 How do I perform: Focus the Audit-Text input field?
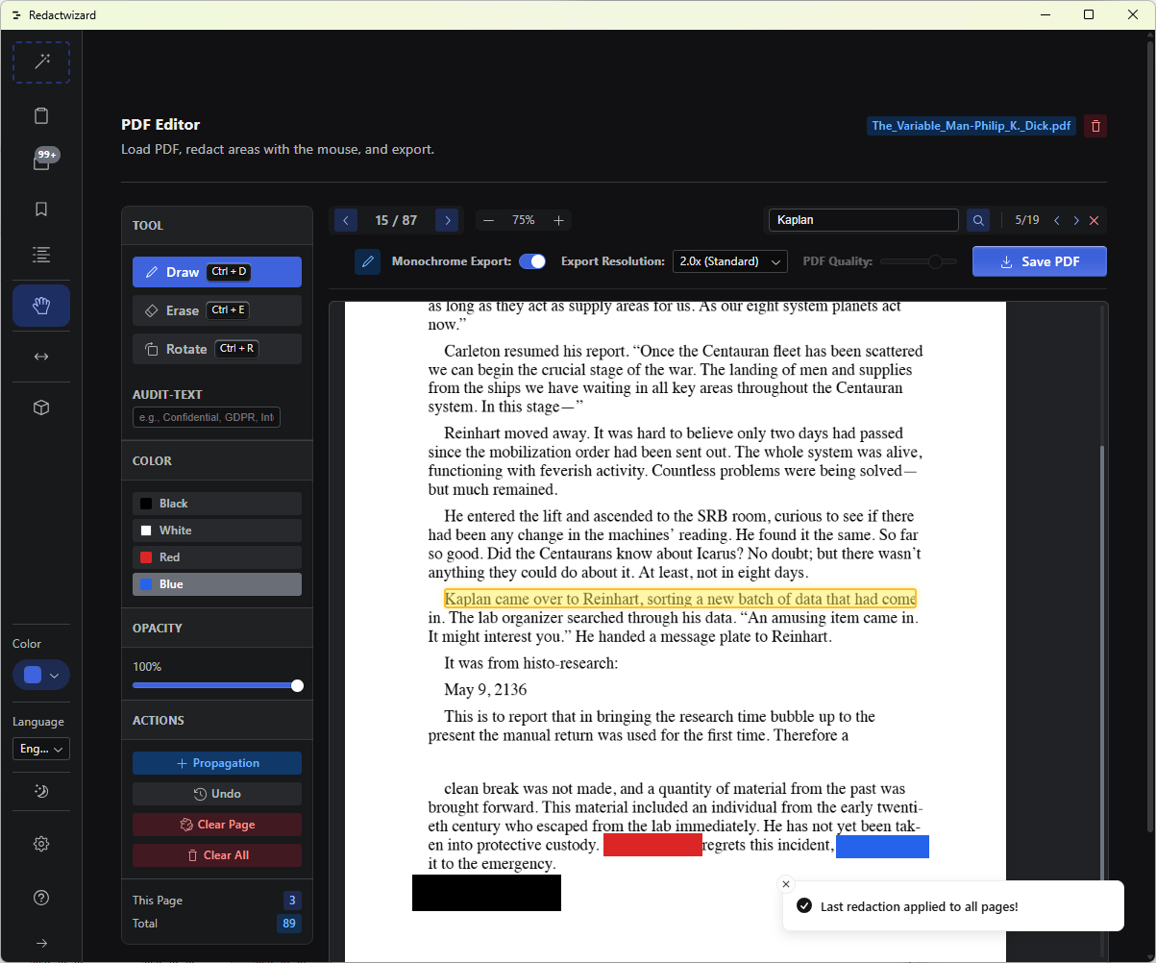tap(207, 417)
